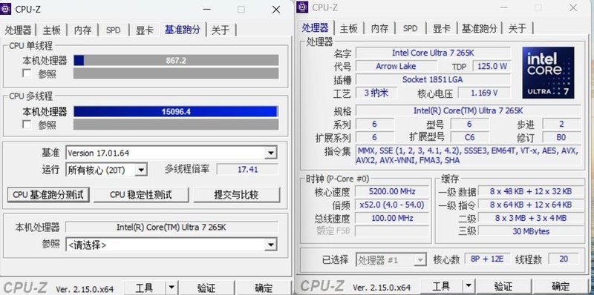Viewport: 594px width, 295px height.
Task: Switch to 主板 tab in right window
Action: [348, 29]
